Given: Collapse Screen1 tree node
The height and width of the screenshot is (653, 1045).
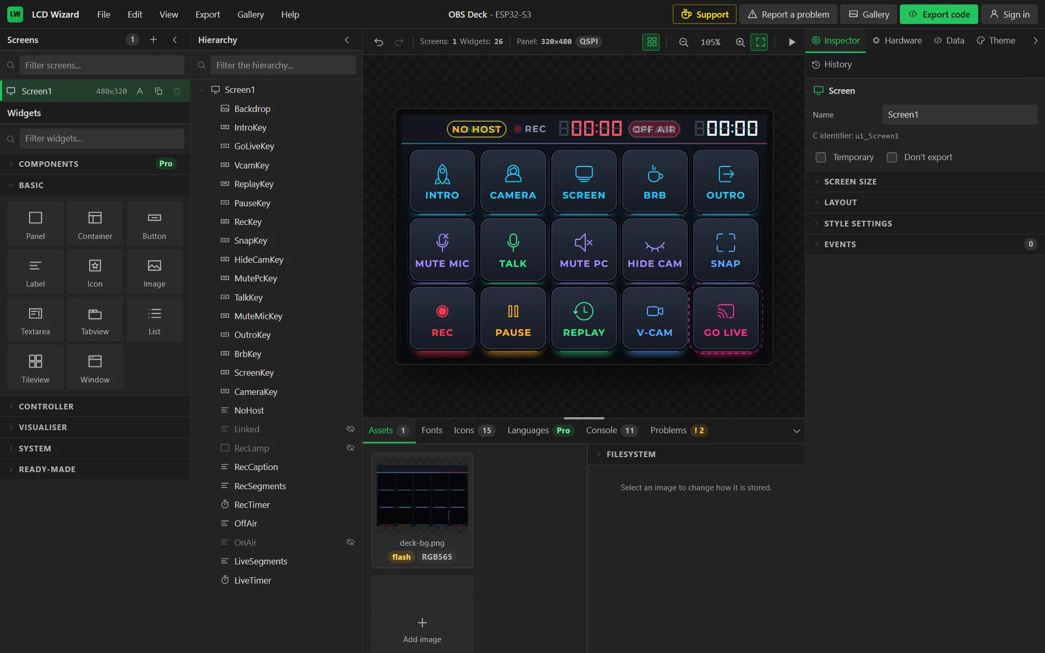Looking at the screenshot, I should [201, 90].
